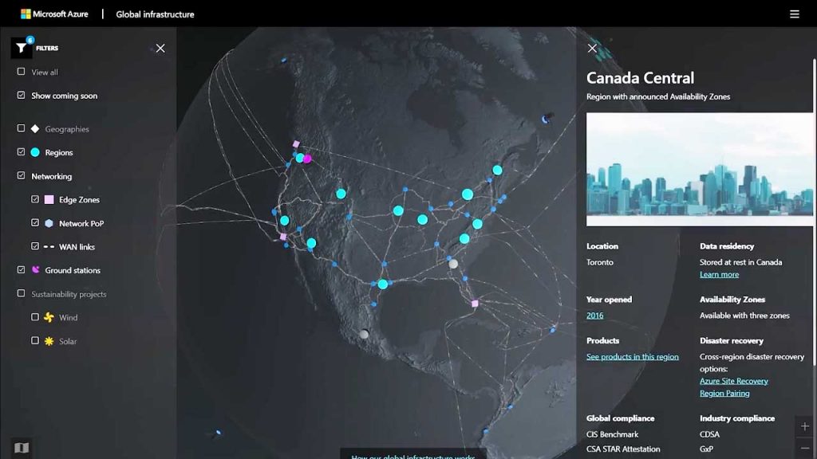This screenshot has width=817, height=459.
Task: Select the Texas region marker on the Gulf coast
Action: 383,284
